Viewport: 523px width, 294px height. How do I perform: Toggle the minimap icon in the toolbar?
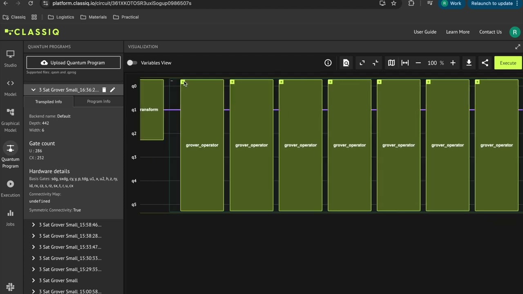pos(391,63)
